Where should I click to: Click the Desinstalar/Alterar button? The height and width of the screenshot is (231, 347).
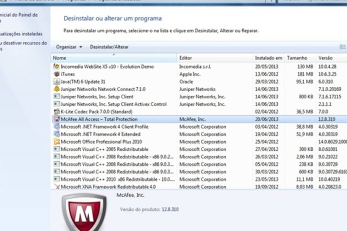tap(109, 47)
